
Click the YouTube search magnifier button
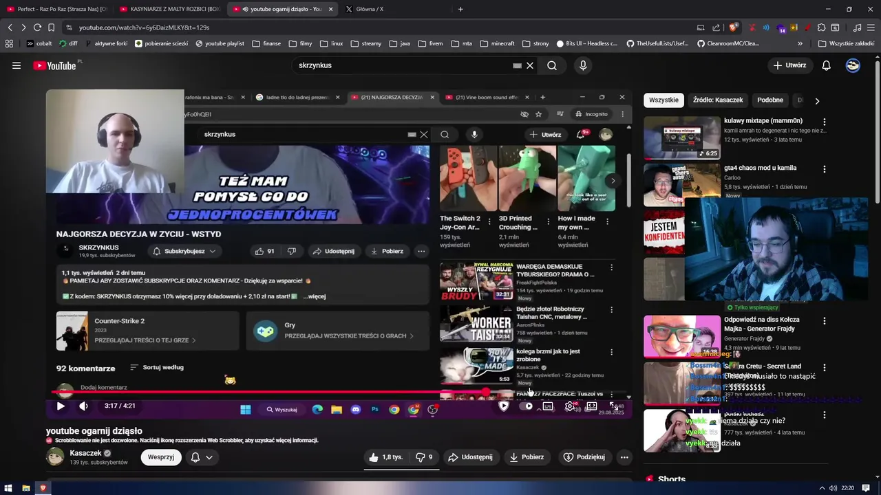tap(552, 65)
